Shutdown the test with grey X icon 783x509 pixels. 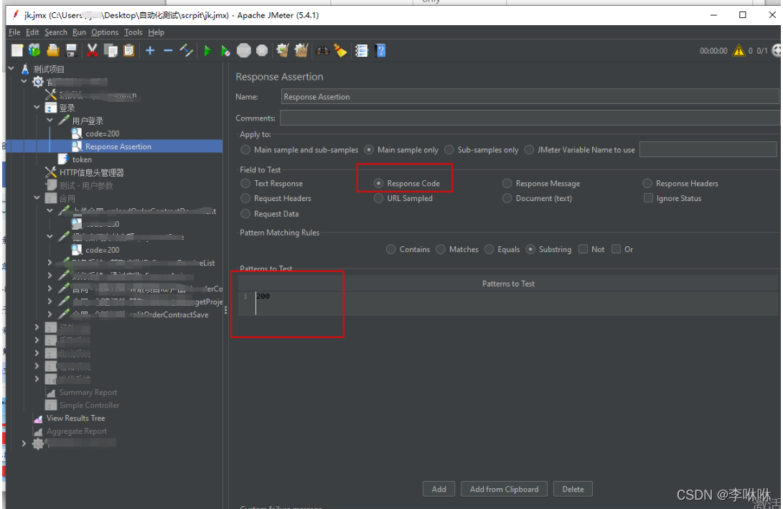click(262, 50)
